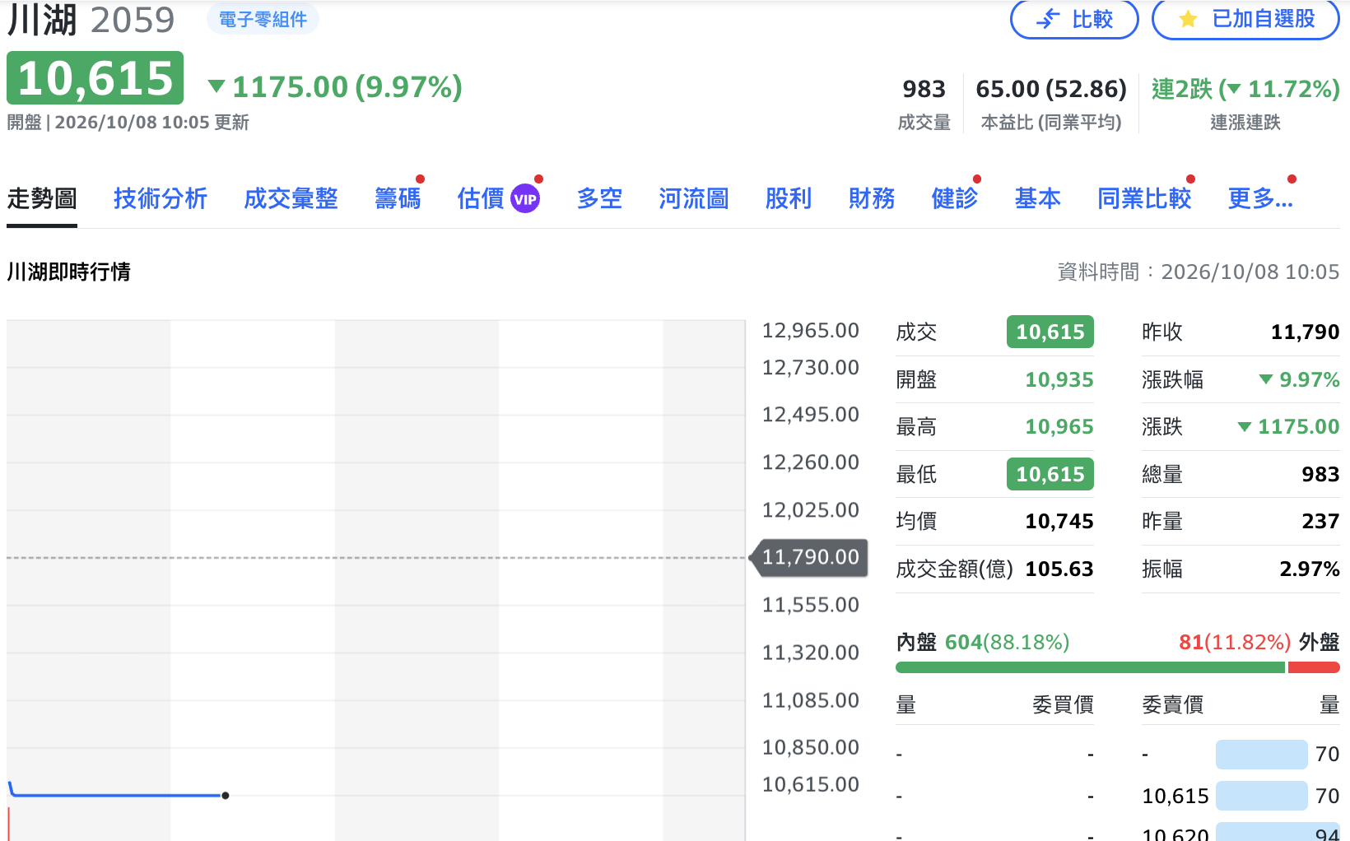Click the 11,790.00 reference price marker
The height and width of the screenshot is (841, 1350).
click(x=810, y=557)
